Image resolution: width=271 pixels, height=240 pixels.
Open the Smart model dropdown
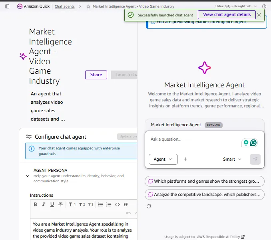[232, 159]
